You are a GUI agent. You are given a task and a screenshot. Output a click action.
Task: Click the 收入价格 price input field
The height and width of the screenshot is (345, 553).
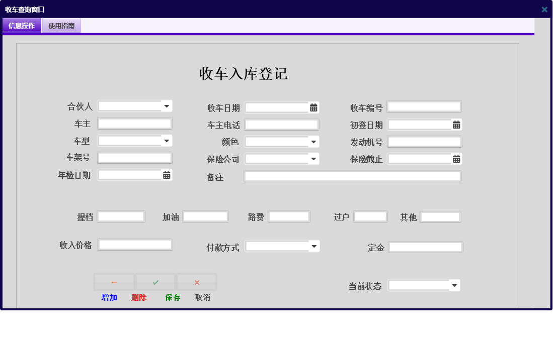tap(134, 244)
